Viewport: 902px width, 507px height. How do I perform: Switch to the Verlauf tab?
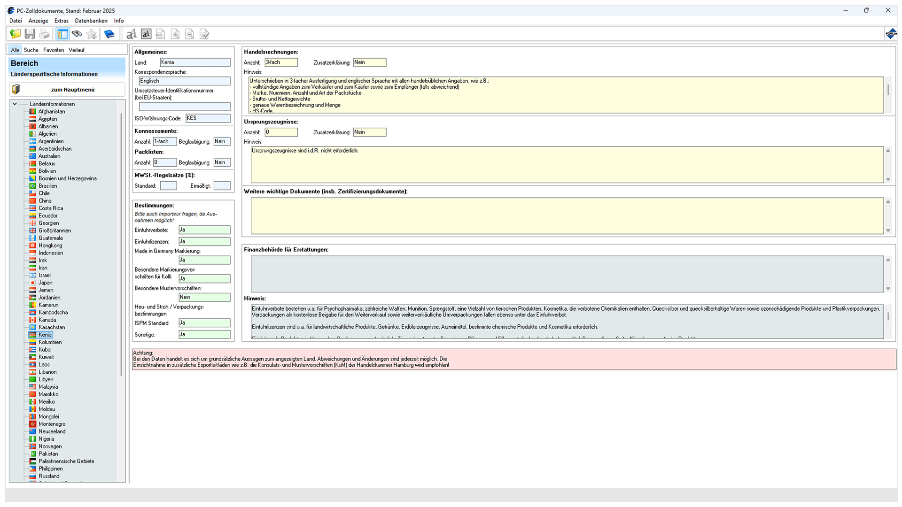77,50
